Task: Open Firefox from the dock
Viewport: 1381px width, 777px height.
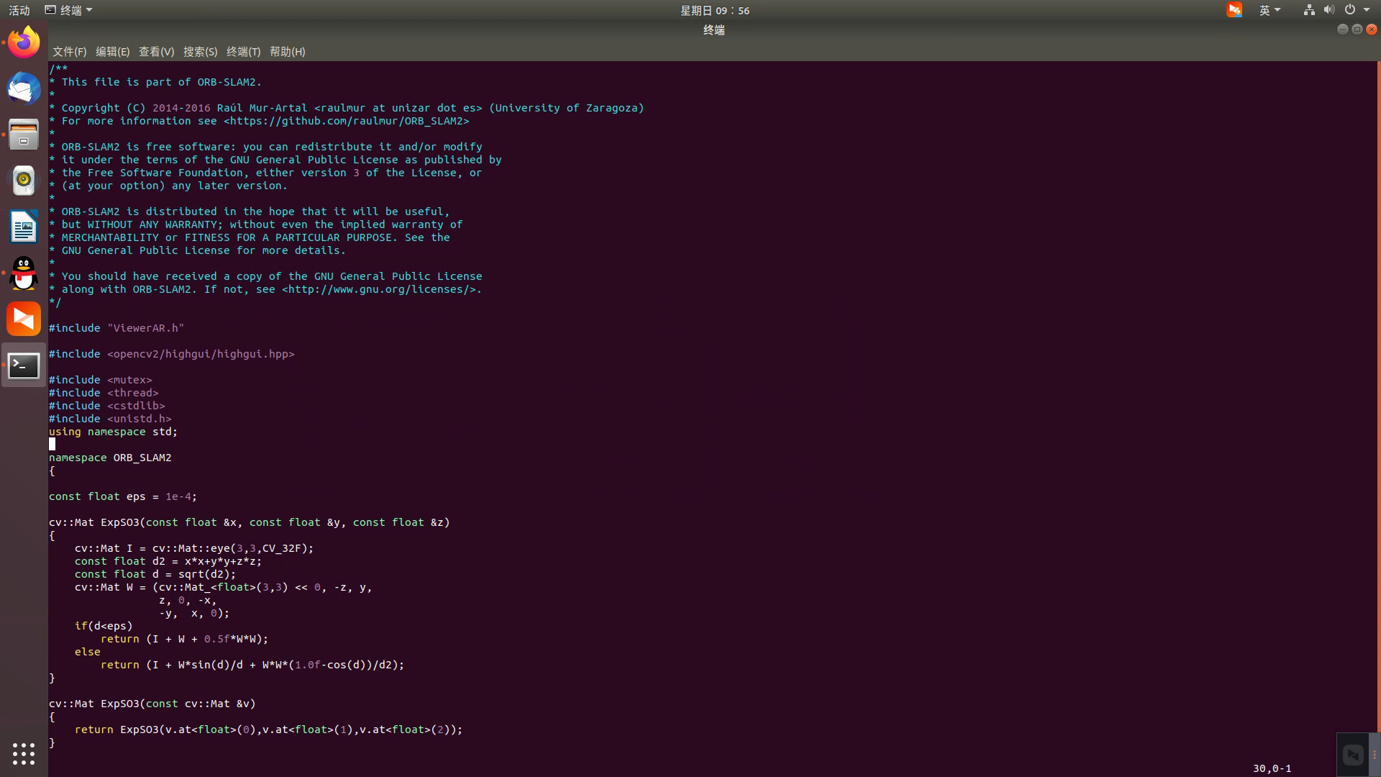Action: click(x=24, y=42)
